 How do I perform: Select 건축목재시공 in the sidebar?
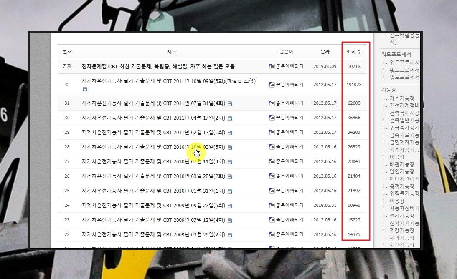tap(404, 113)
